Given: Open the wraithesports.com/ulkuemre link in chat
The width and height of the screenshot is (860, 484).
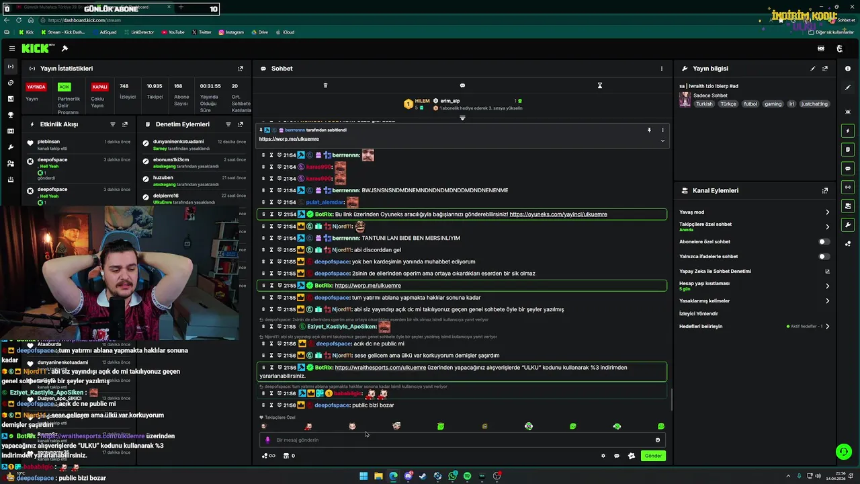Looking at the screenshot, I should point(380,368).
